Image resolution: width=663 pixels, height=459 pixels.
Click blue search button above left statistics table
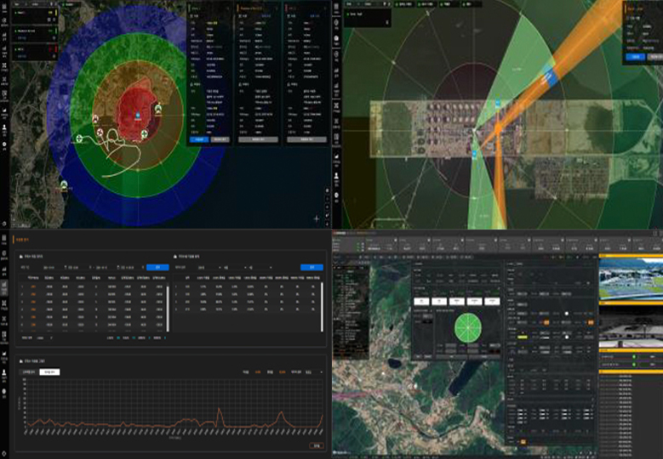pos(157,267)
